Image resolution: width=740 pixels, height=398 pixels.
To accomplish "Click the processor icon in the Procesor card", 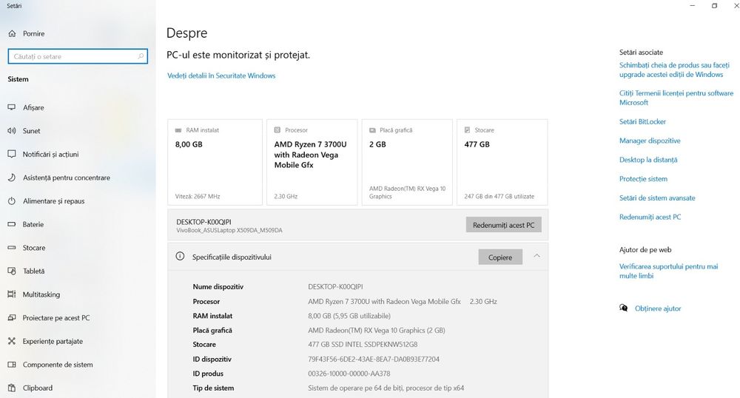I will 277,129.
